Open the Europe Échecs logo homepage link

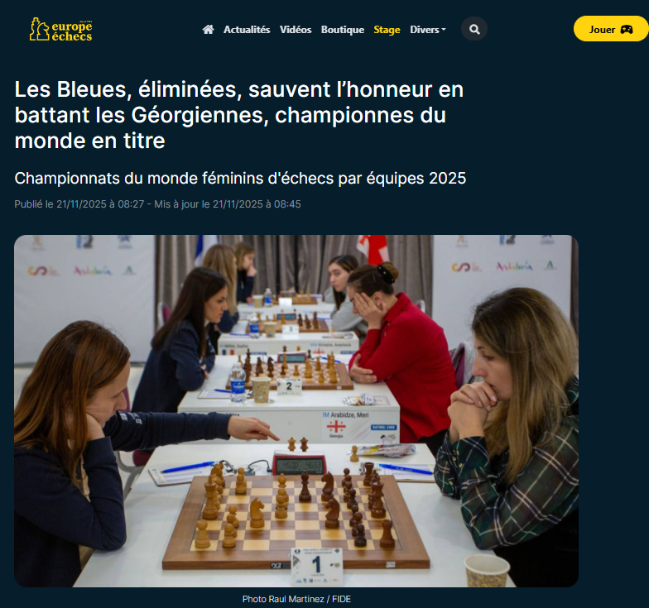61,30
